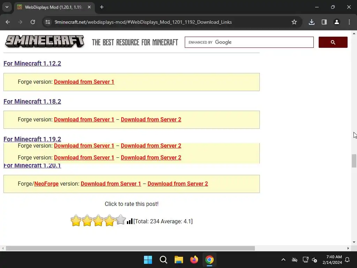Screen dimensions: 357x268
Task: Open the notifications bell icon
Action: [348, 260]
